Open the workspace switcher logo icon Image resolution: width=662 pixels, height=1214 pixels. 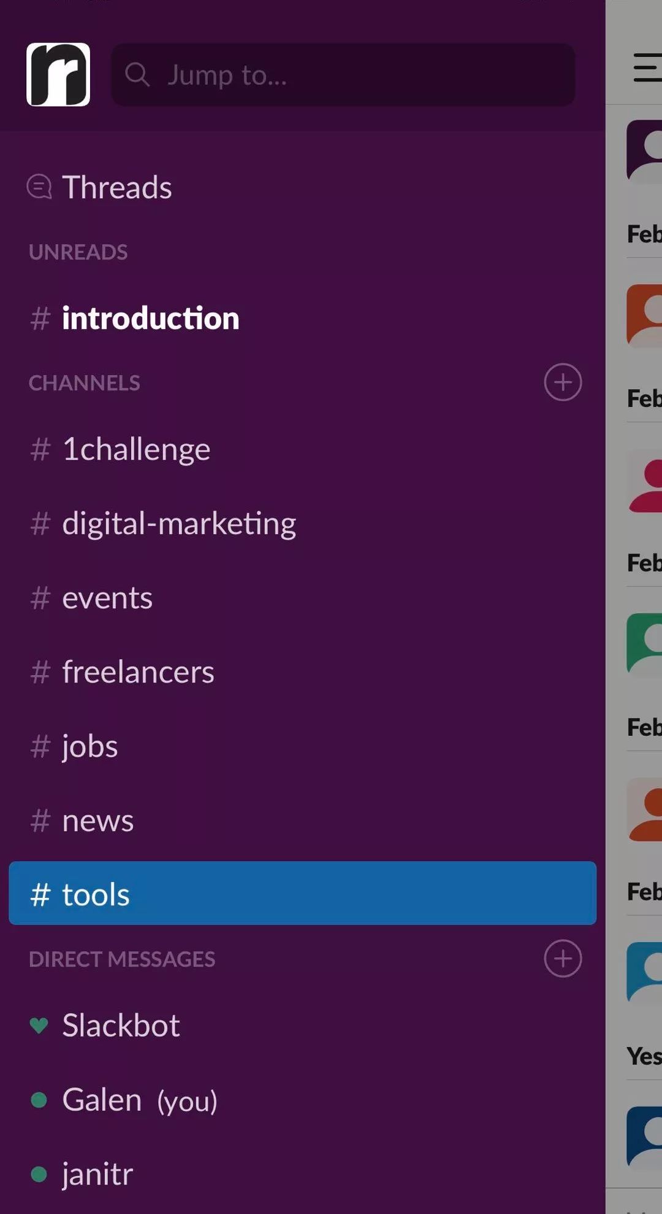coord(58,74)
